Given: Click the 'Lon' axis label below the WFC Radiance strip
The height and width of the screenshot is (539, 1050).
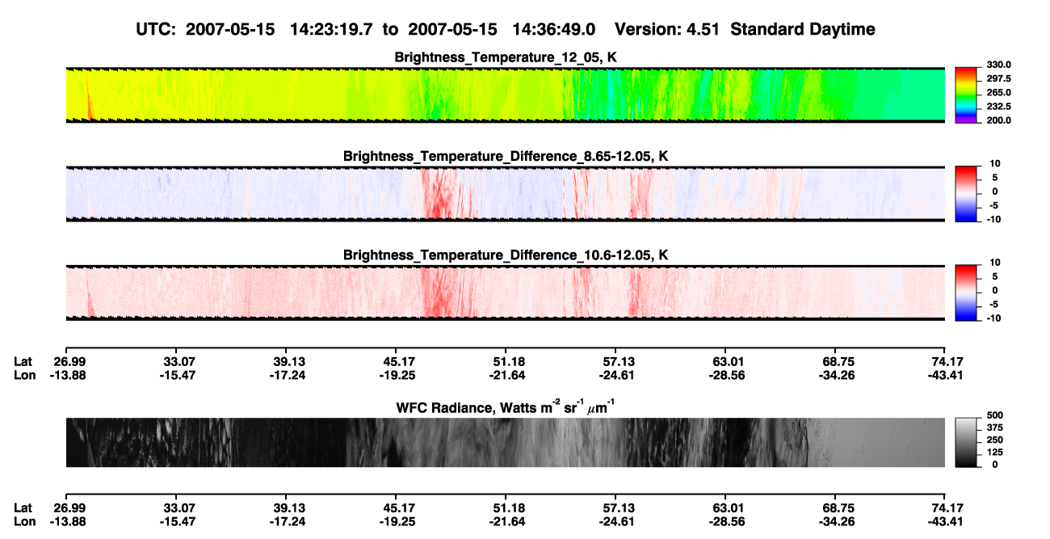Looking at the screenshot, I should [x=25, y=521].
